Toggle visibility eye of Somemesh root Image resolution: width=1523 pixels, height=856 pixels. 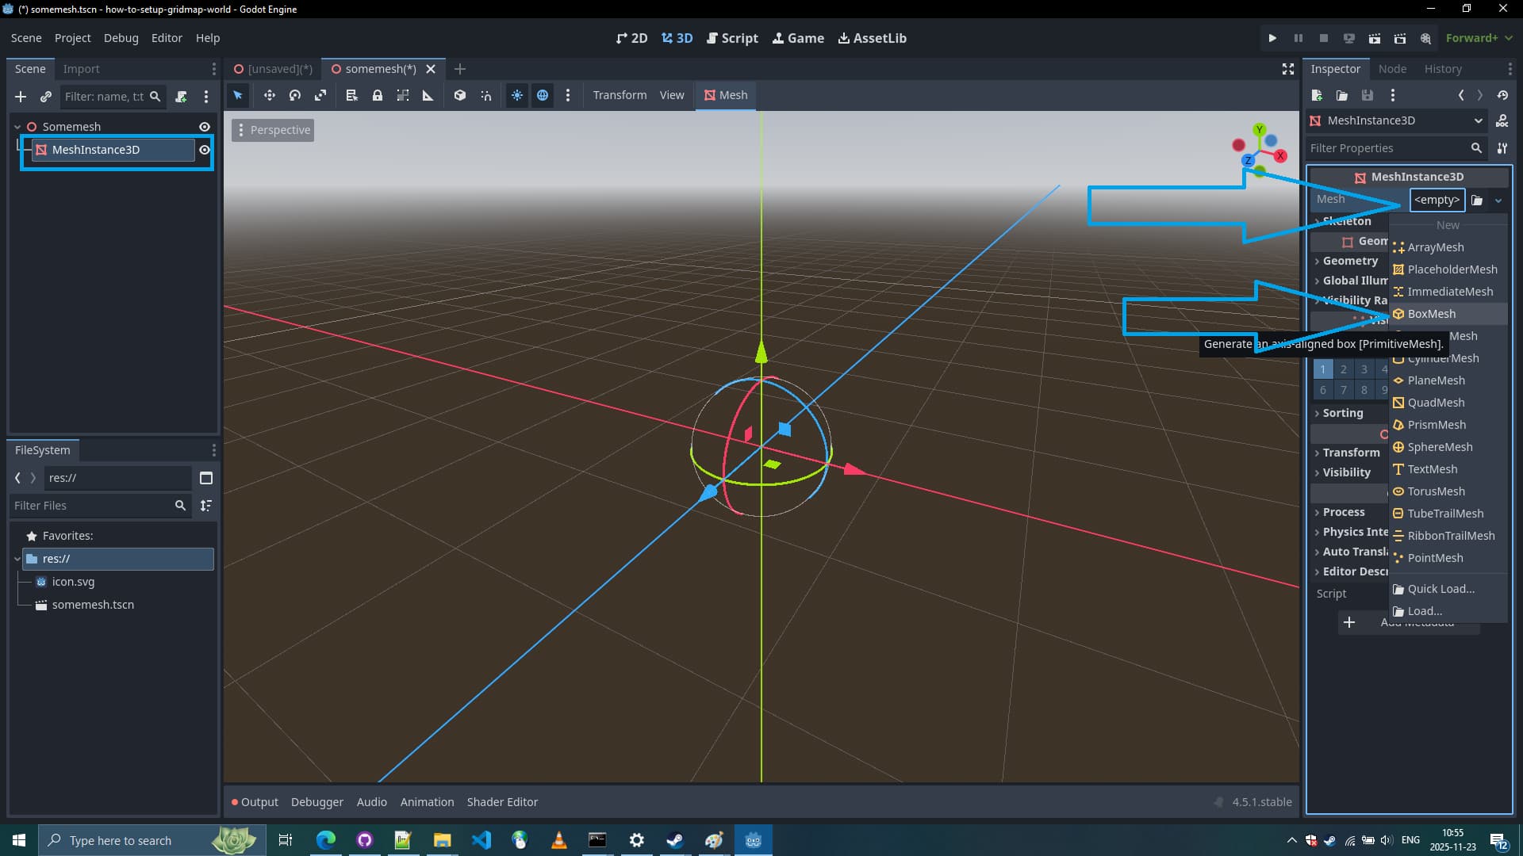click(205, 127)
